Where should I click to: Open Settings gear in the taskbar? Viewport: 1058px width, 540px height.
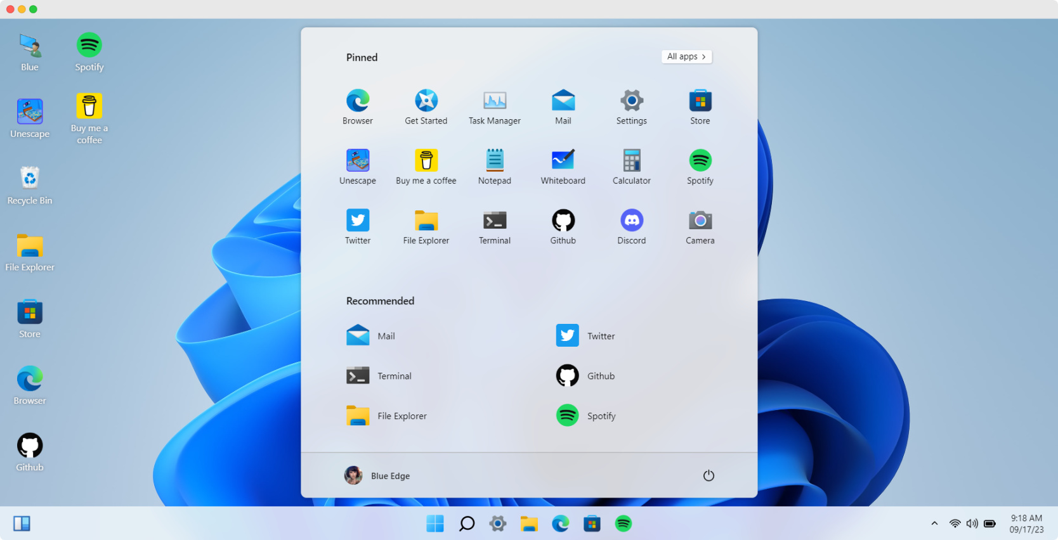click(498, 524)
